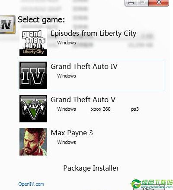The height and width of the screenshot is (190, 173).
Task: Select the Grand Theft Auto IV title
Action: (x=84, y=66)
